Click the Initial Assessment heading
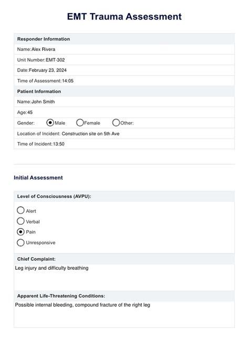Image resolution: width=249 pixels, height=345 pixels. point(38,178)
